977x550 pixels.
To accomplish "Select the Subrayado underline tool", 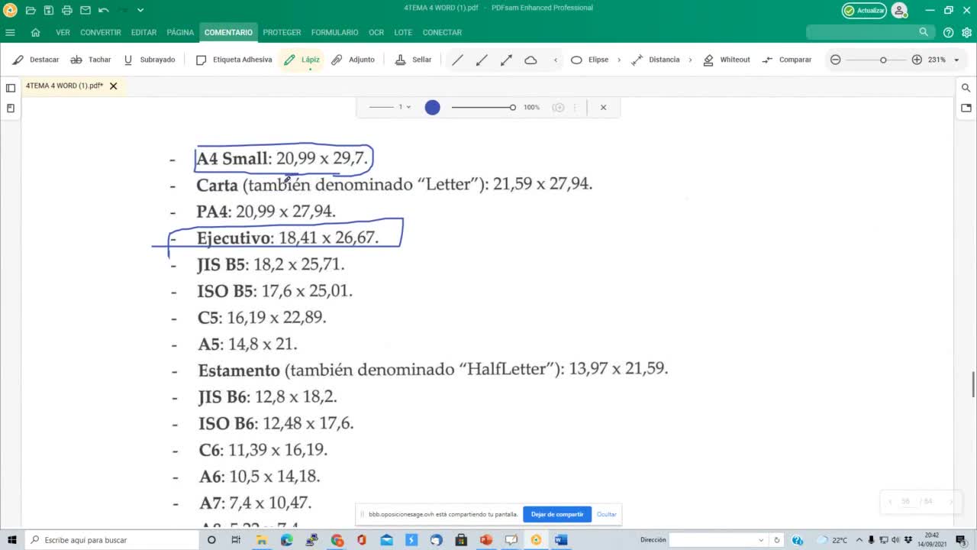I will coord(149,60).
